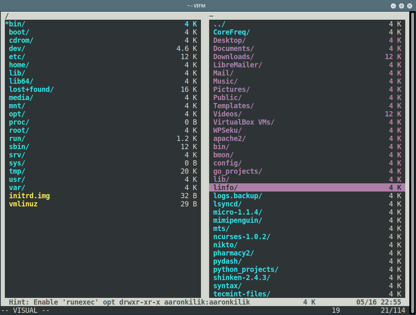Select the Videos/ directory
Viewport: 416px width, 315px height.
[x=307, y=114]
